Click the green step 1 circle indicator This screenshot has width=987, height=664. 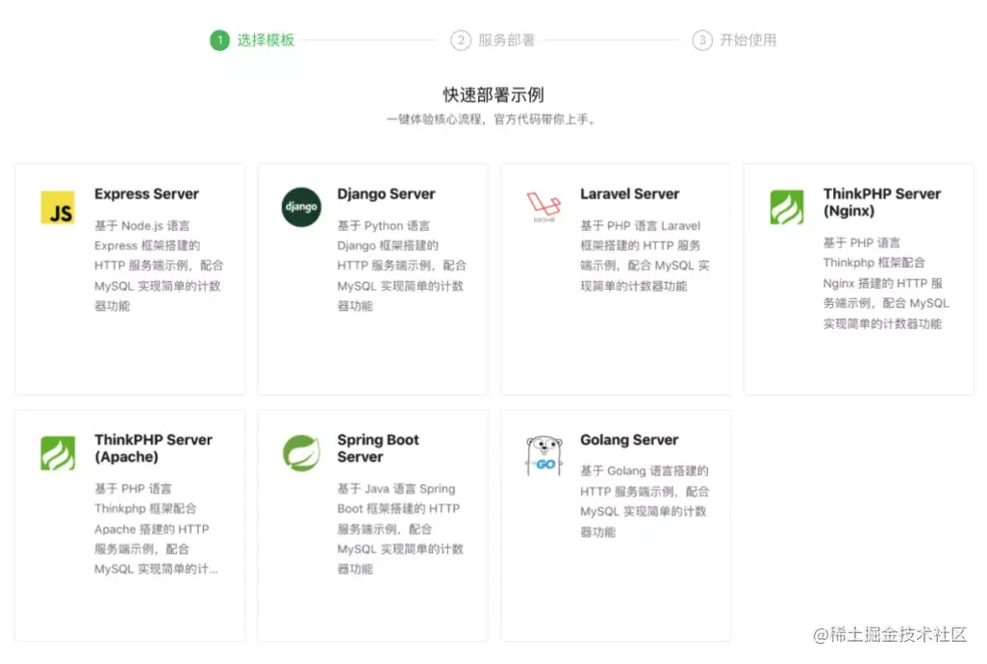pyautogui.click(x=218, y=40)
